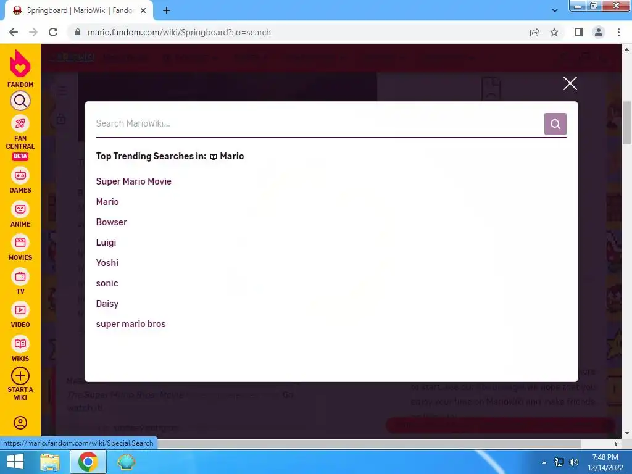Open the volume speaker tray icon
Screen dimensions: 632x474
574,462
